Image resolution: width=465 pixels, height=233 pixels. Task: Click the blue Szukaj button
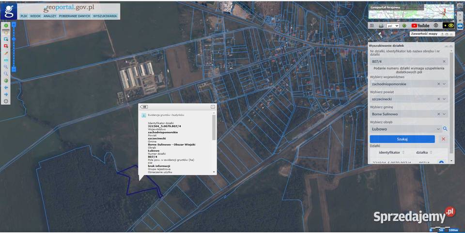coord(402,139)
